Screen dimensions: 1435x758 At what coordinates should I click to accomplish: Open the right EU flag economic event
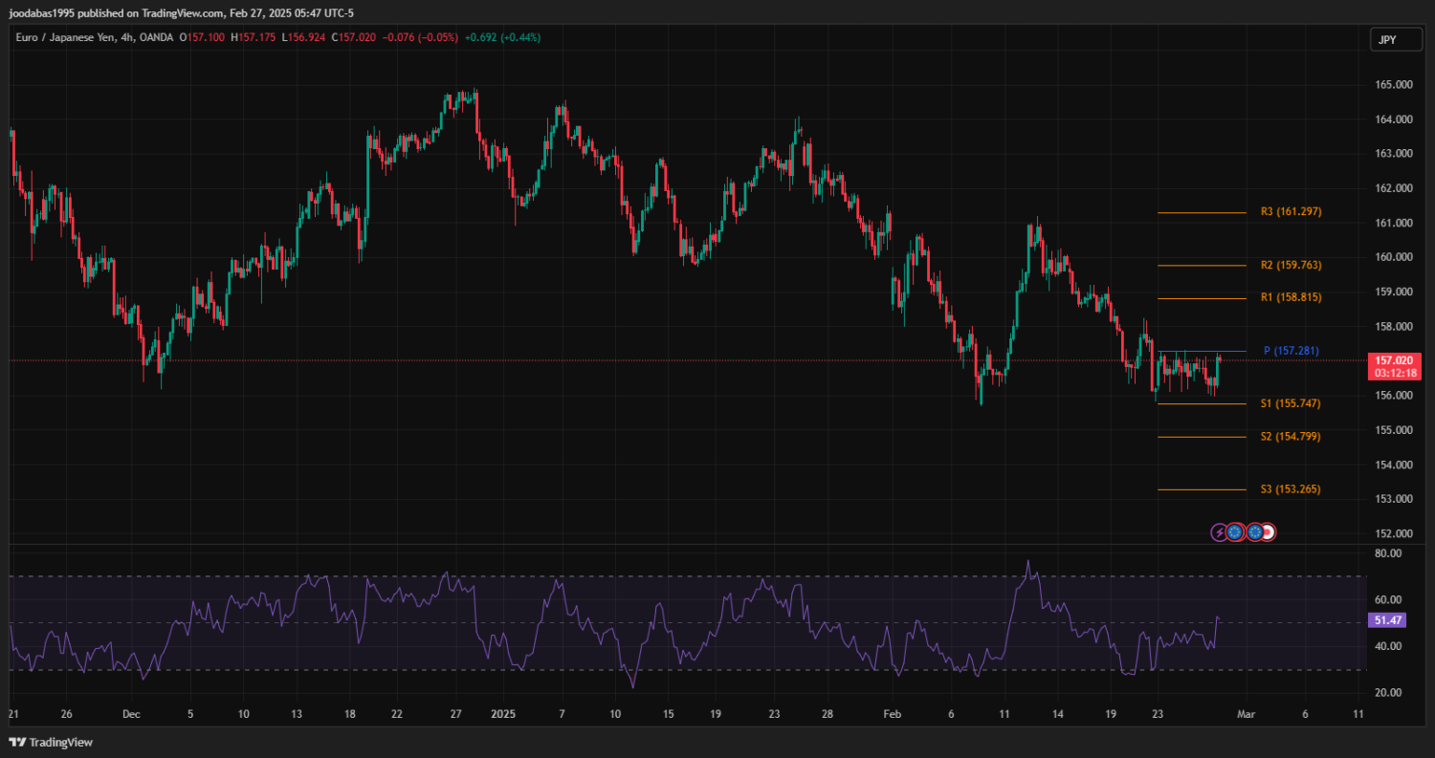coord(1253,532)
